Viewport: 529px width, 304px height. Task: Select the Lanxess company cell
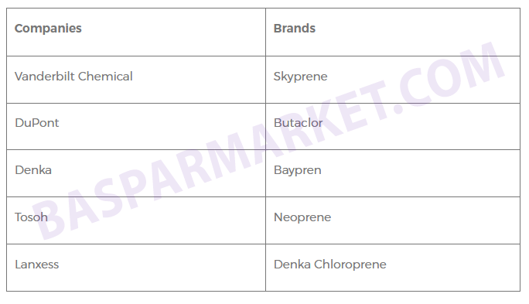click(x=136, y=268)
